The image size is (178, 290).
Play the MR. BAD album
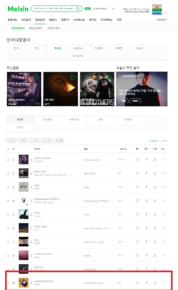(x=73, y=77)
